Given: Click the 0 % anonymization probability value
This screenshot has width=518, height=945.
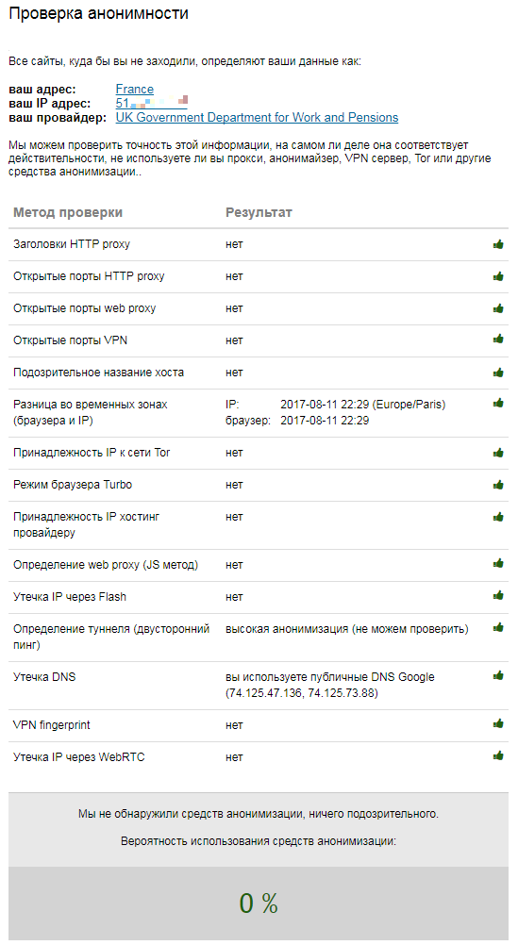Looking at the screenshot, I should pyautogui.click(x=259, y=903).
